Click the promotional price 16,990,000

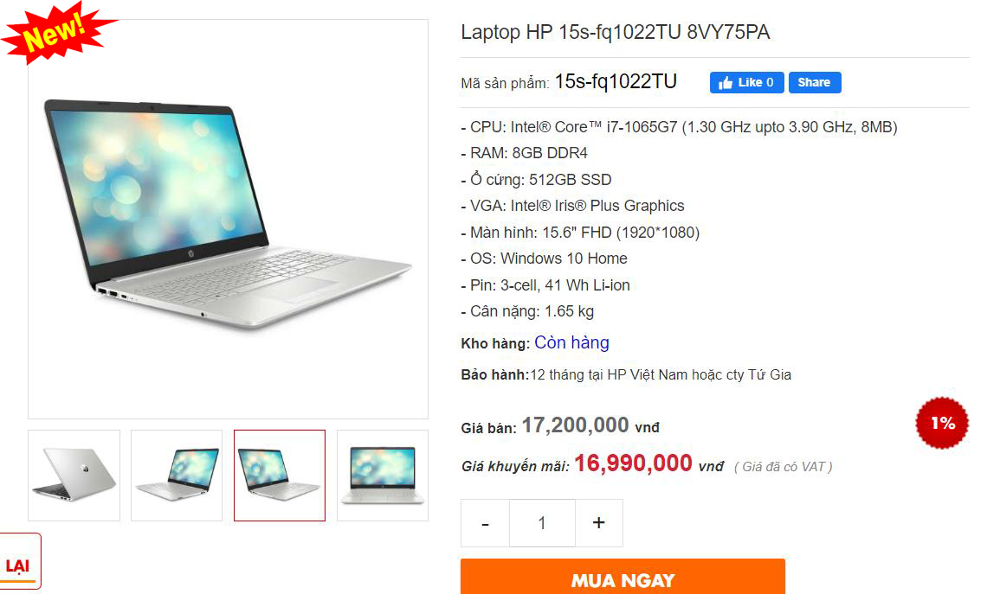(633, 463)
